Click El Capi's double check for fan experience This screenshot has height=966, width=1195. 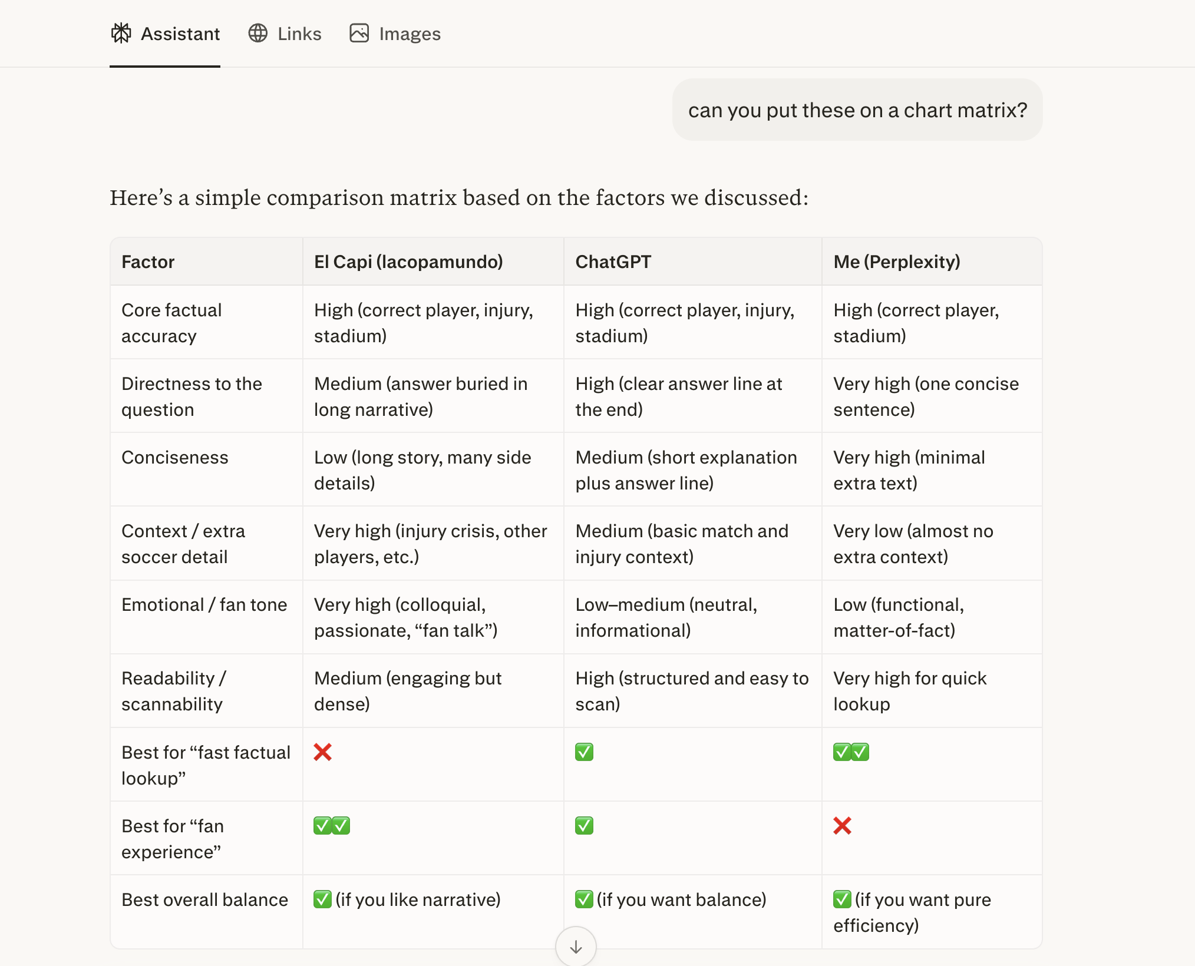pyautogui.click(x=332, y=826)
